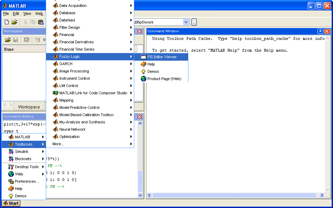
Task: Click Workspace panel load data icon
Action: [8, 40]
